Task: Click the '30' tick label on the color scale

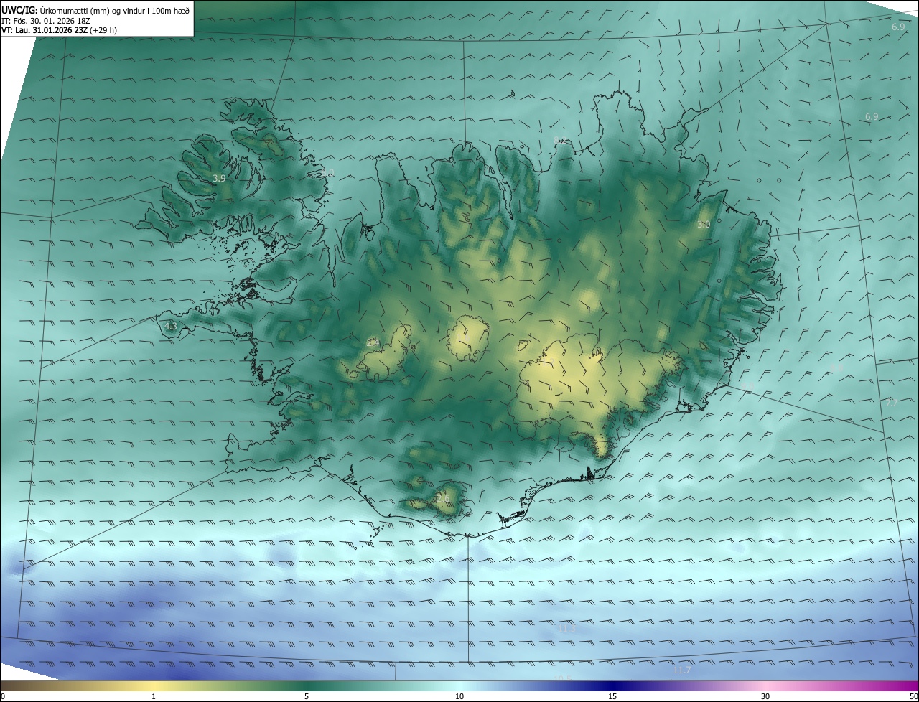Action: 765,697
